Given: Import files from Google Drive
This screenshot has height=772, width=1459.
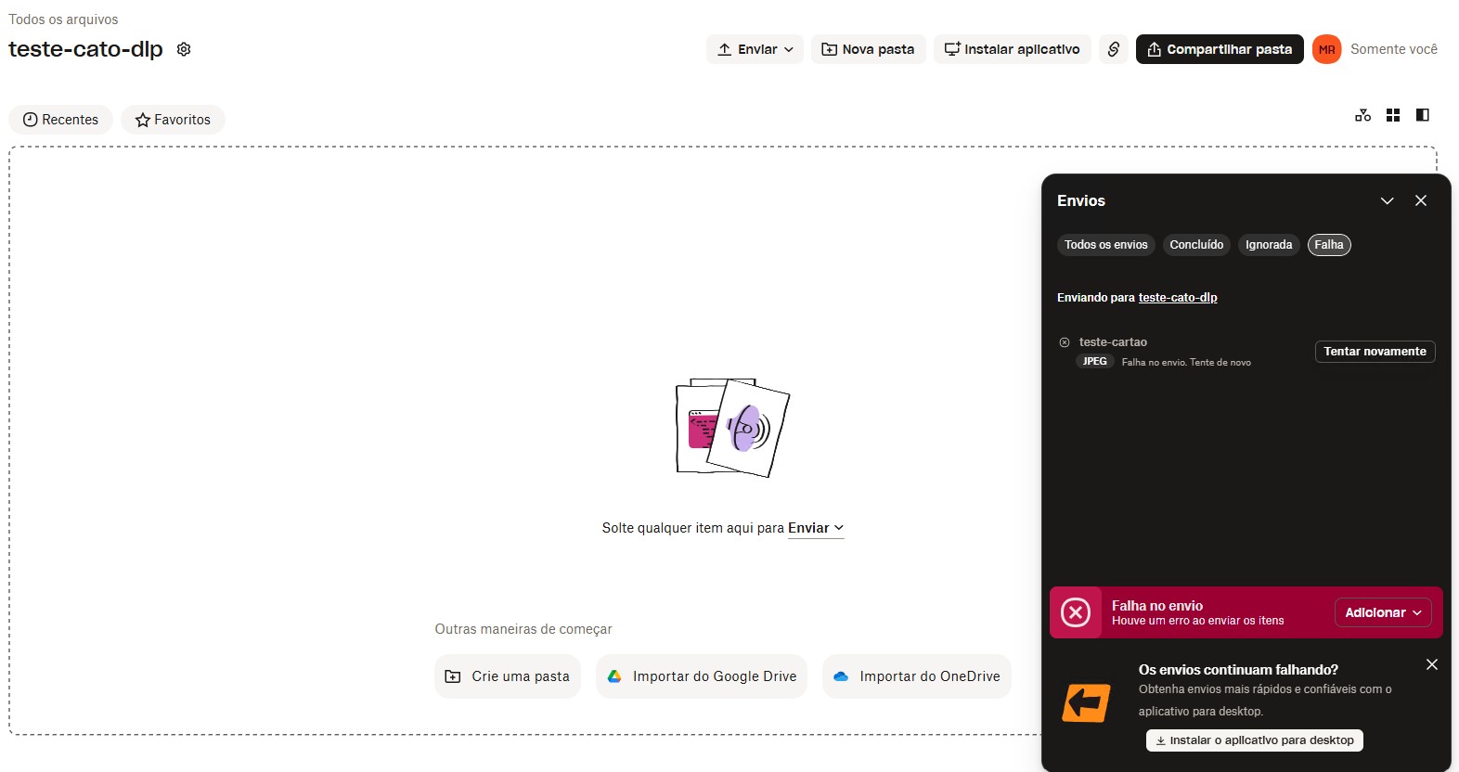Looking at the screenshot, I should pos(701,676).
